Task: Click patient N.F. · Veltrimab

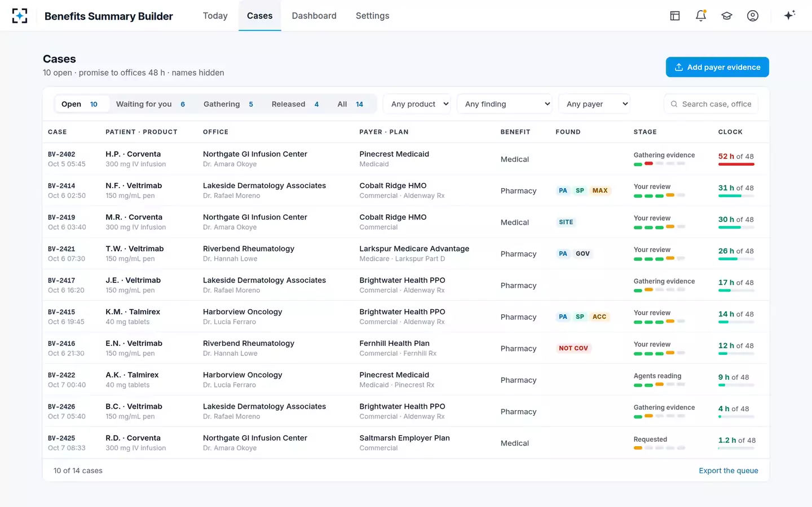Action: click(134, 185)
